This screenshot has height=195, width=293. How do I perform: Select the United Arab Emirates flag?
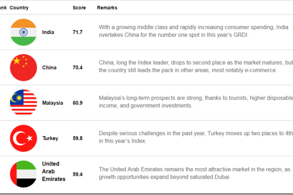[x=23, y=174]
